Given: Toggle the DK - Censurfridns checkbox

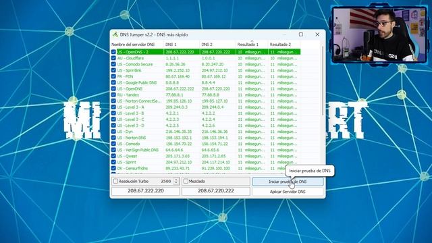Looking at the screenshot, I should pos(113,168).
